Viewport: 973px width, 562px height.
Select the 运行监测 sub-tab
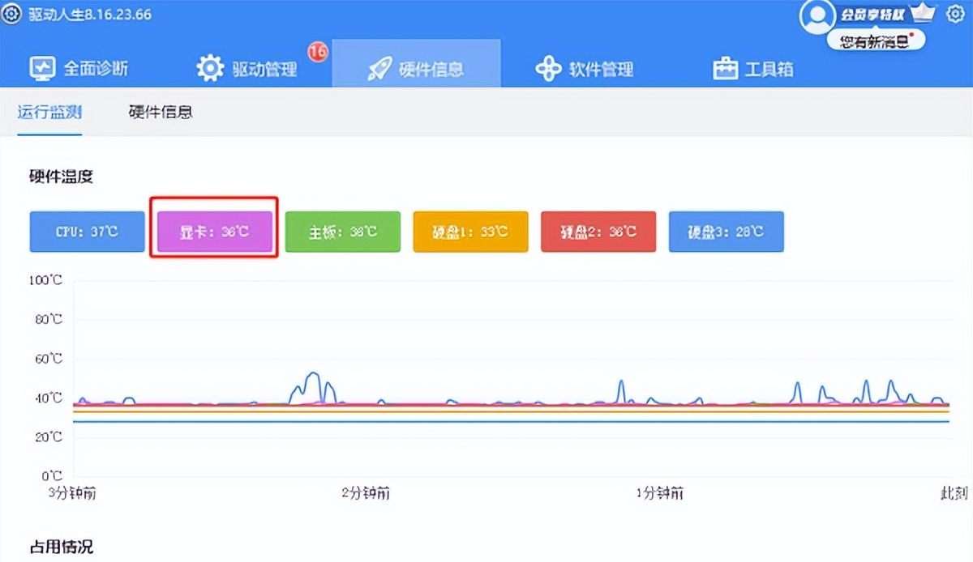pos(49,112)
